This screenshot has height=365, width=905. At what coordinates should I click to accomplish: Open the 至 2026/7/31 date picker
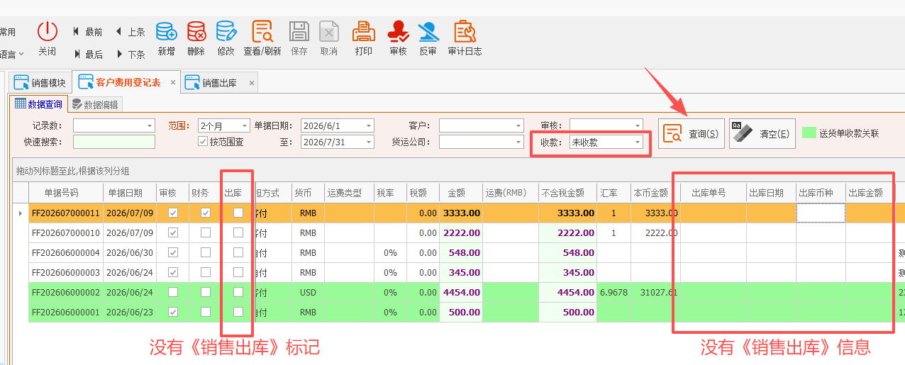369,142
